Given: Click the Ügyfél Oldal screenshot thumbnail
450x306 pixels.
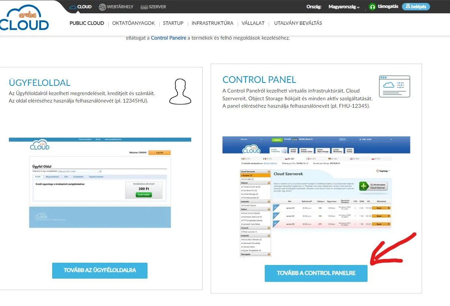Looking at the screenshot, I should [100, 183].
